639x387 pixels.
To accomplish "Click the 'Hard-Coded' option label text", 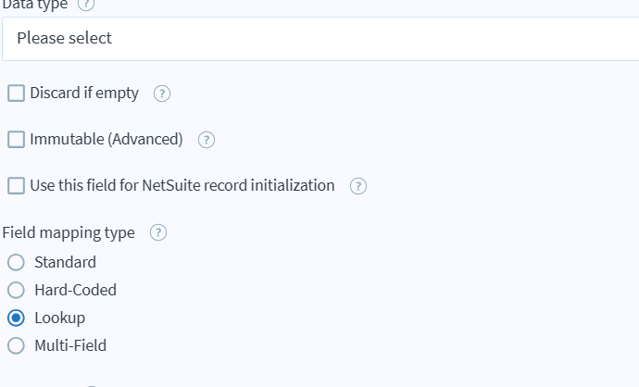I will 75,290.
